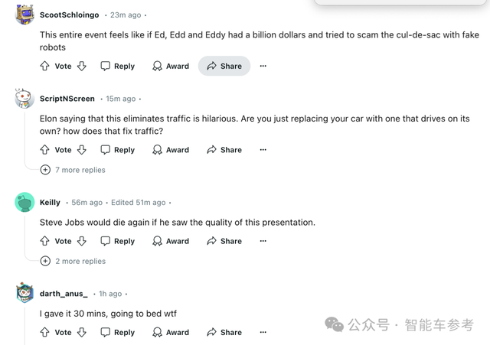Share ScootSchloingo's comment
This screenshot has width=490, height=345.
224,67
